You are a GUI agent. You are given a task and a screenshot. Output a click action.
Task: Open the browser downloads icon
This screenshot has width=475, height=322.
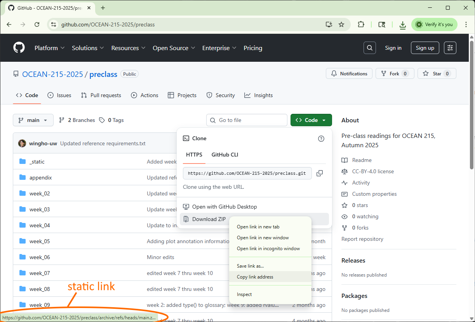(402, 24)
